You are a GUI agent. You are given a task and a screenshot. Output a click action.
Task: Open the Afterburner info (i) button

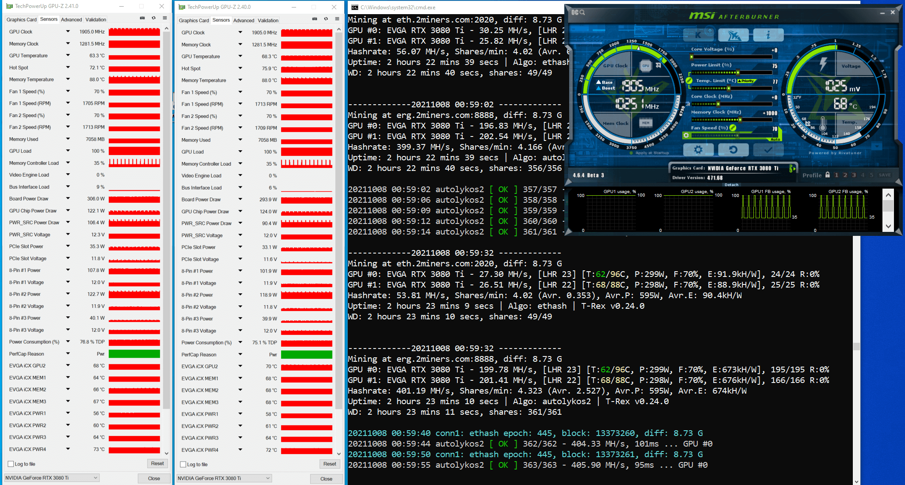(768, 35)
